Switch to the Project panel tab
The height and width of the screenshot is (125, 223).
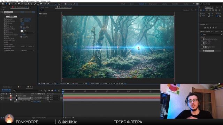point(4,7)
